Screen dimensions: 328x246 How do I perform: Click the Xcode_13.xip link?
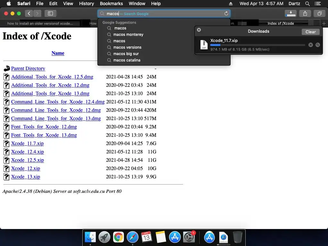pos(26,177)
